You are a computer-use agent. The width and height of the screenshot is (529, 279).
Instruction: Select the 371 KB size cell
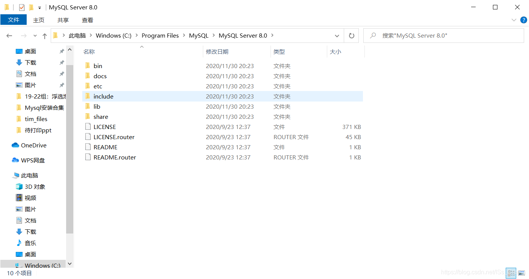coord(352,127)
